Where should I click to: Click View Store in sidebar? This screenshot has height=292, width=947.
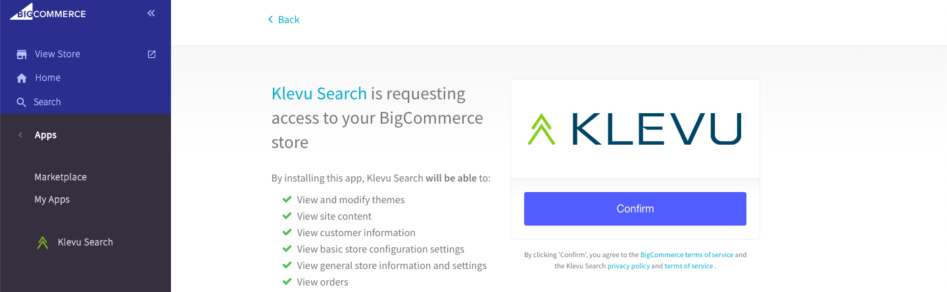57,54
